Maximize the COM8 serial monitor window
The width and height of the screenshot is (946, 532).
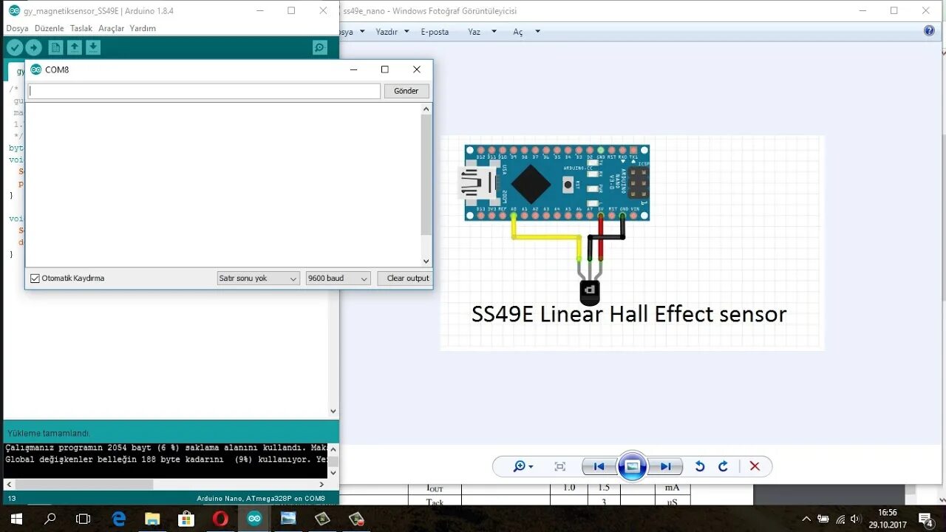(384, 69)
